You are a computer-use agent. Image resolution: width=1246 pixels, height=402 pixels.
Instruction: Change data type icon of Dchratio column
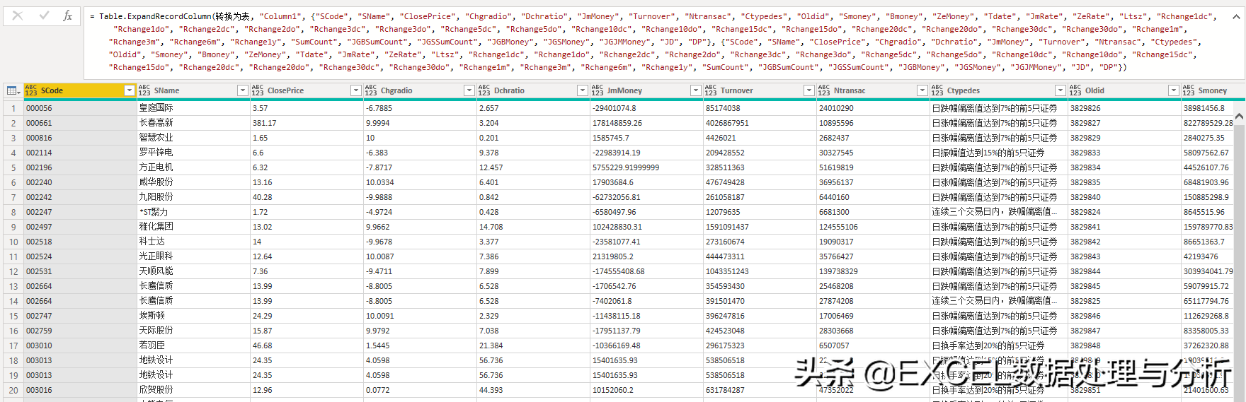(484, 90)
